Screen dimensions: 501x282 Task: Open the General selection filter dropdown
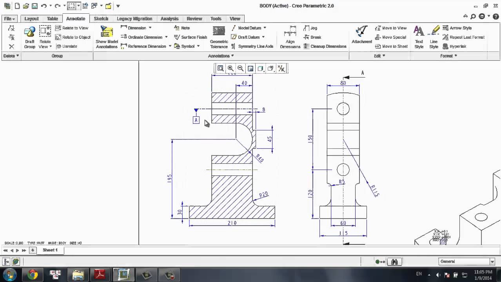click(492, 262)
